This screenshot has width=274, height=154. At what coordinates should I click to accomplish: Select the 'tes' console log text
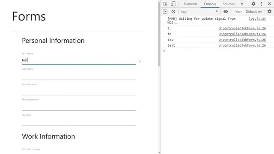click(170, 40)
